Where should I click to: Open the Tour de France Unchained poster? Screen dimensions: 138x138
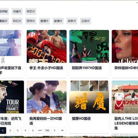(12, 97)
